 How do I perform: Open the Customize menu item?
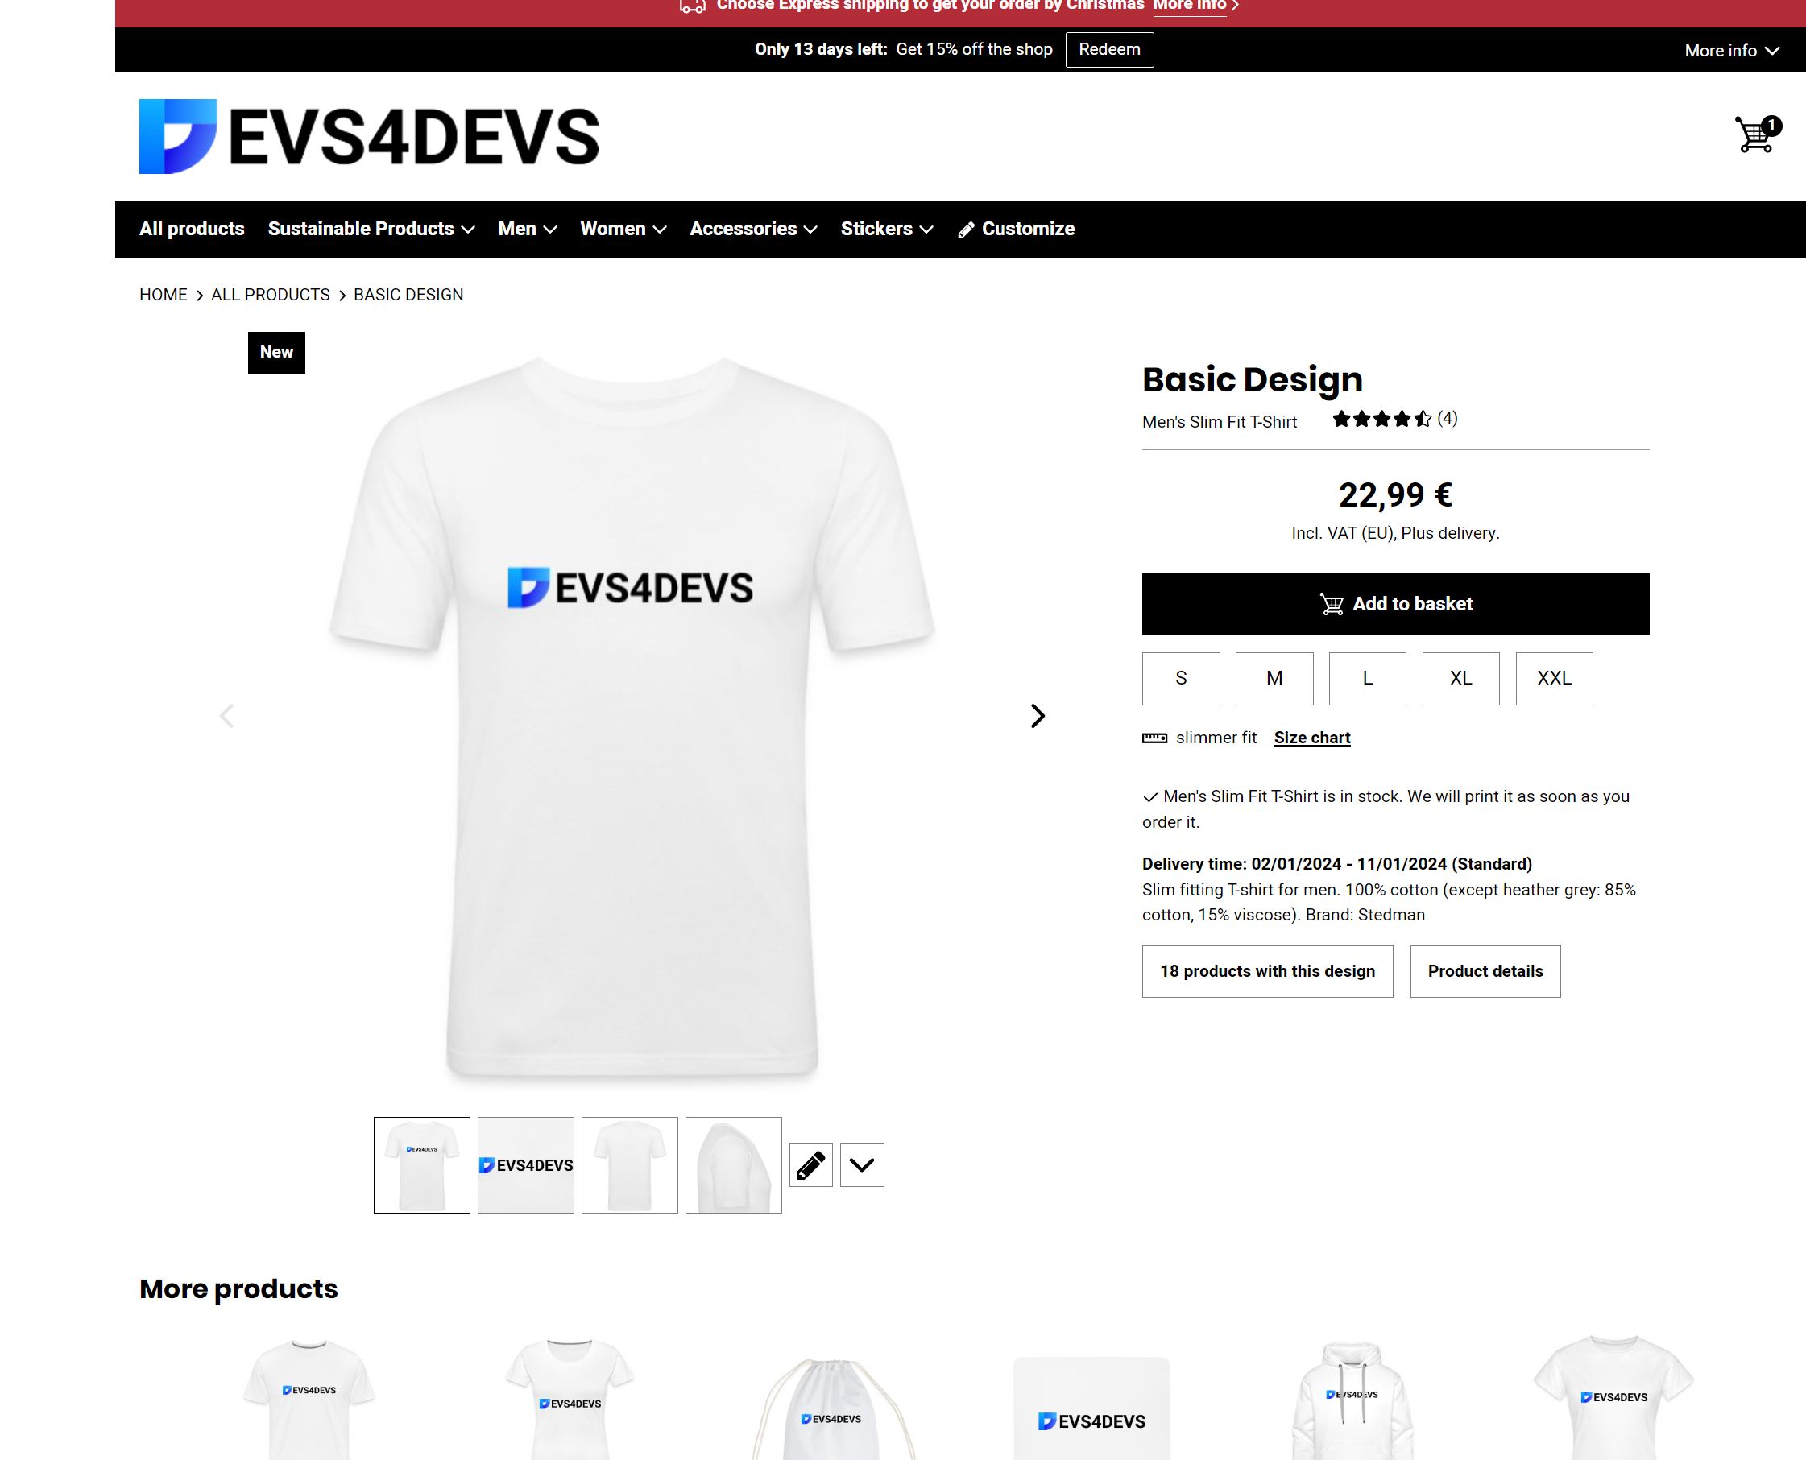pos(1016,229)
